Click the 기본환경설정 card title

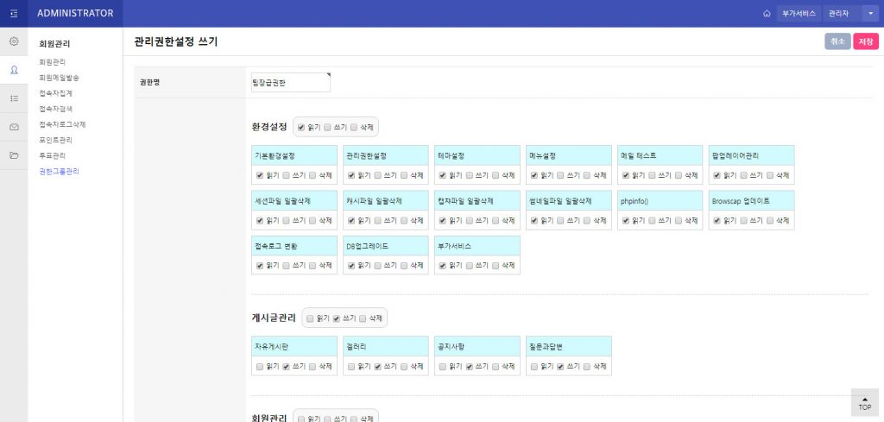[275, 155]
